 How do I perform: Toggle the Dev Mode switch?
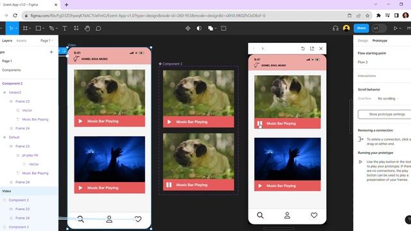379,28
